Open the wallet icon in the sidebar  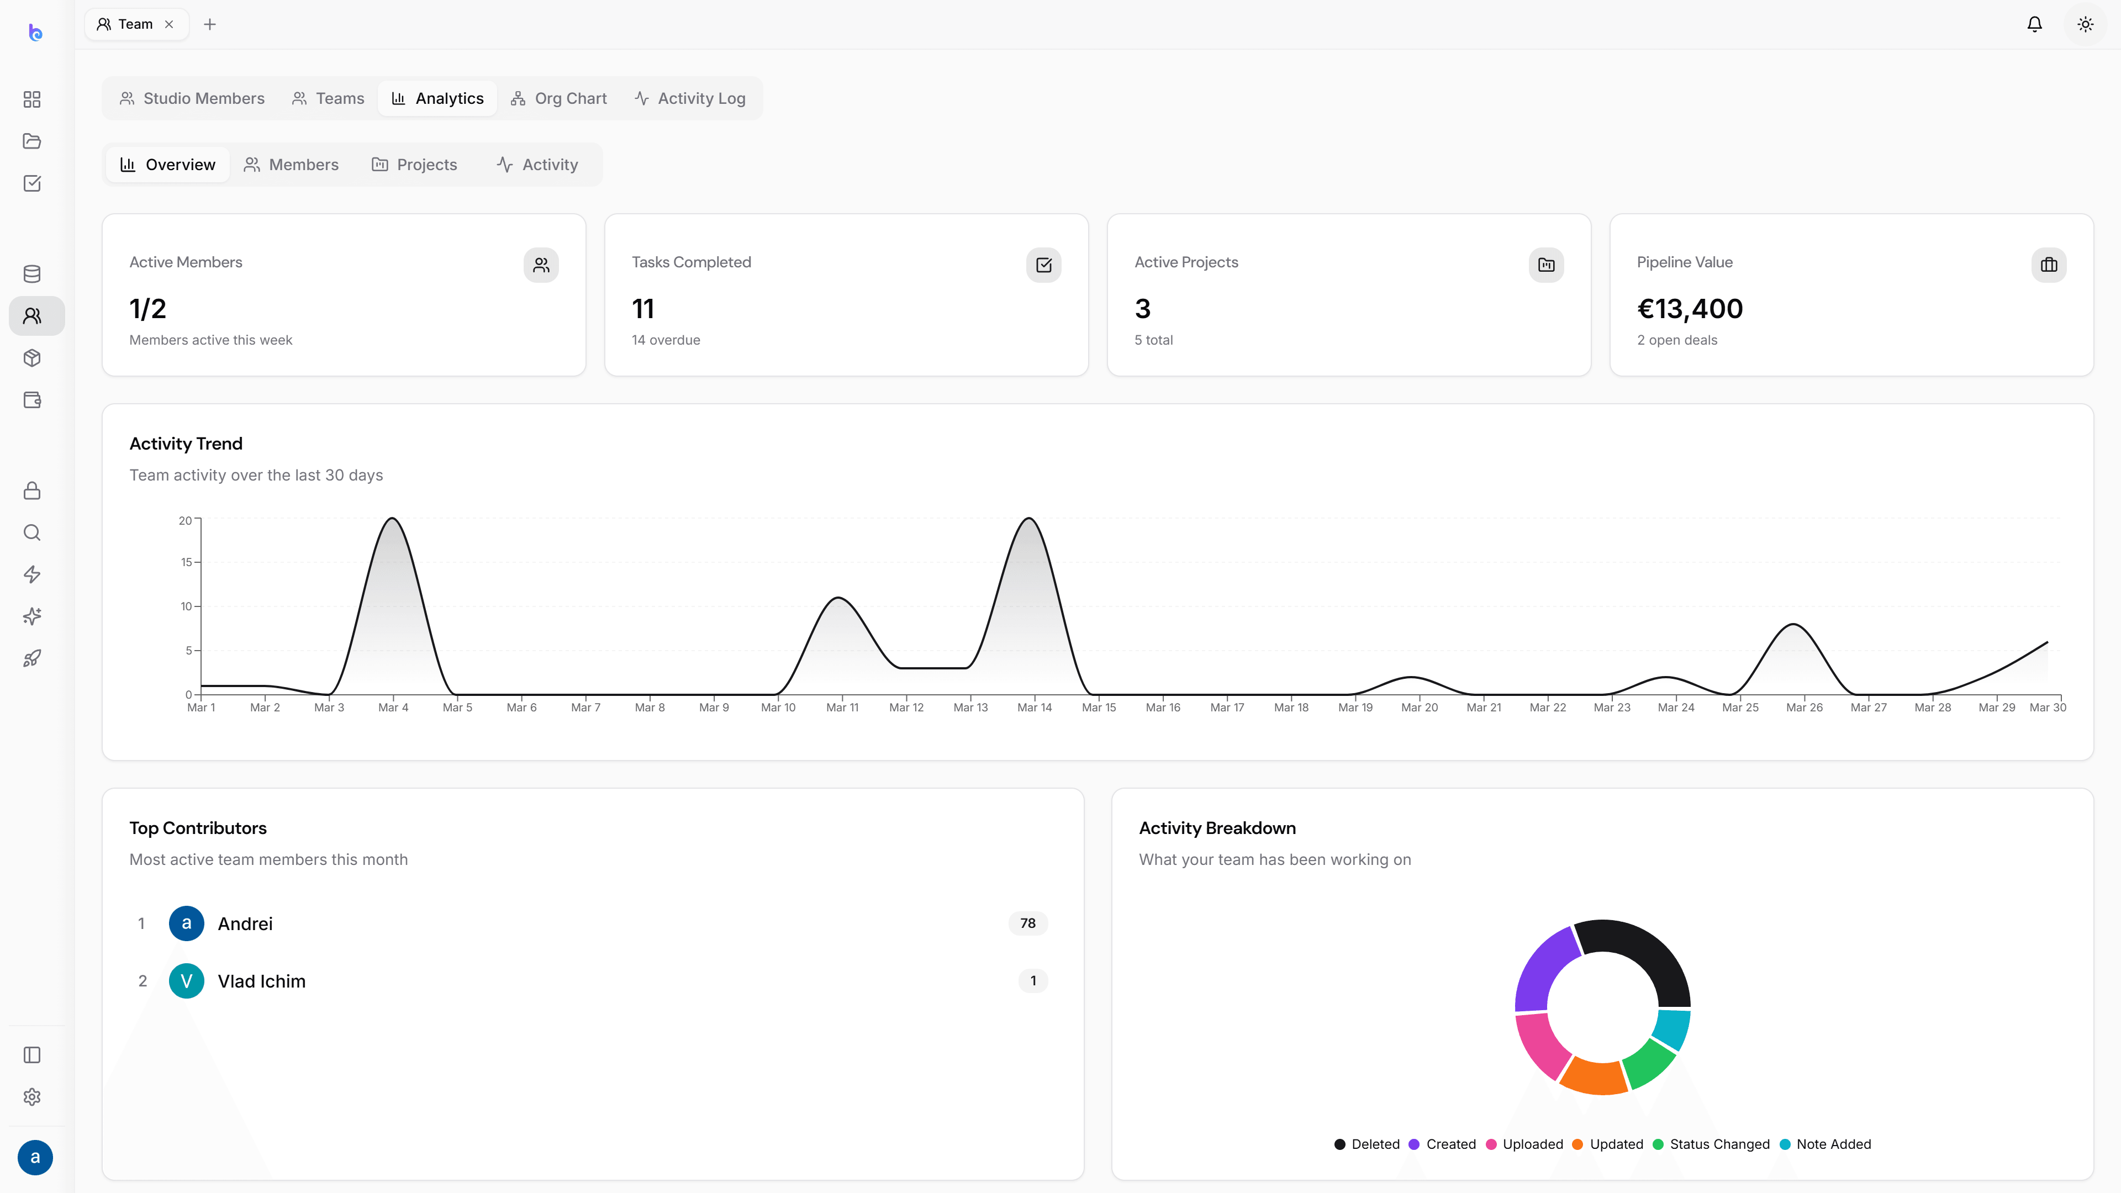pyautogui.click(x=32, y=400)
